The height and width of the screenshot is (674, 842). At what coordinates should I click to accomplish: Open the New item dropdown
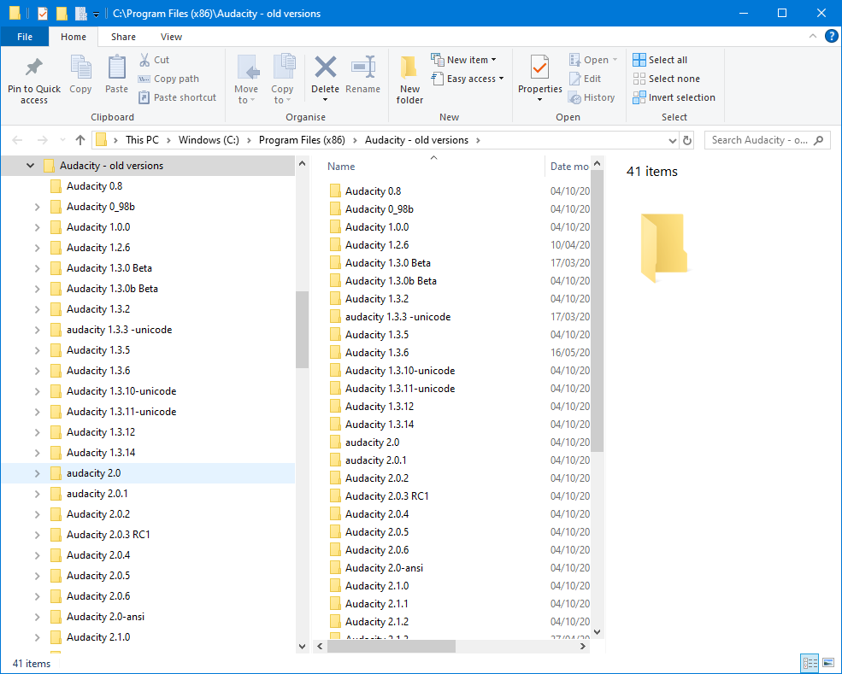pyautogui.click(x=465, y=59)
